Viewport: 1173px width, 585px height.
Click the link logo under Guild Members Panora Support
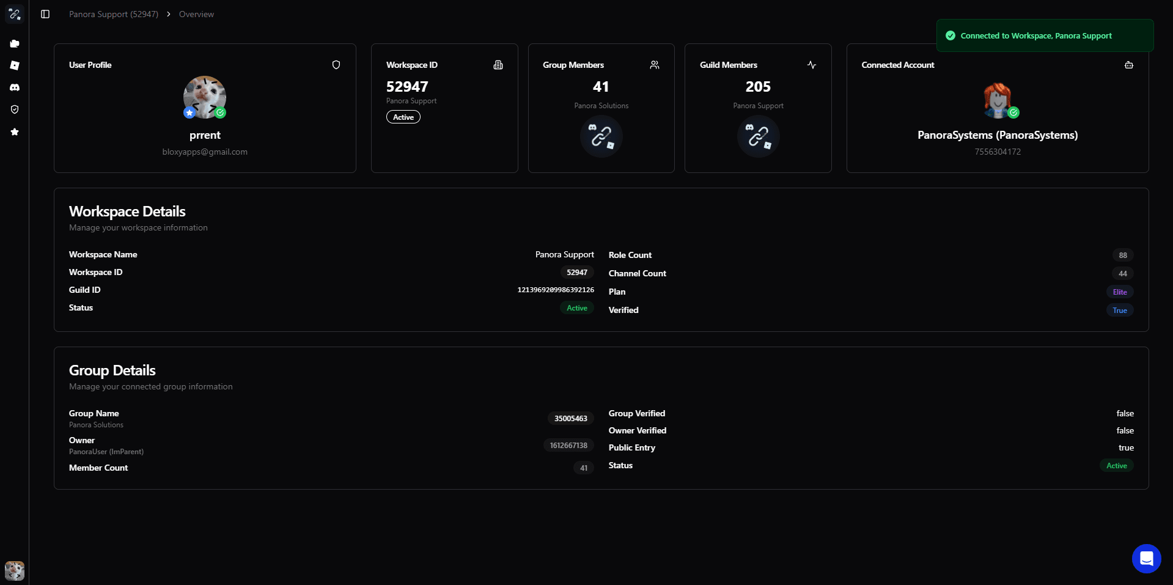[x=759, y=136]
